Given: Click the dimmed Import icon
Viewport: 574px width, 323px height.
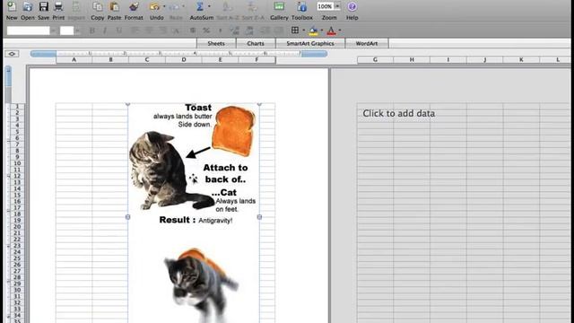Looking at the screenshot, I should point(76,7).
